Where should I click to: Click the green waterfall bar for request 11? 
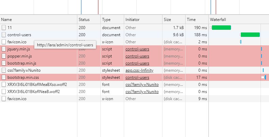coord(221,27)
